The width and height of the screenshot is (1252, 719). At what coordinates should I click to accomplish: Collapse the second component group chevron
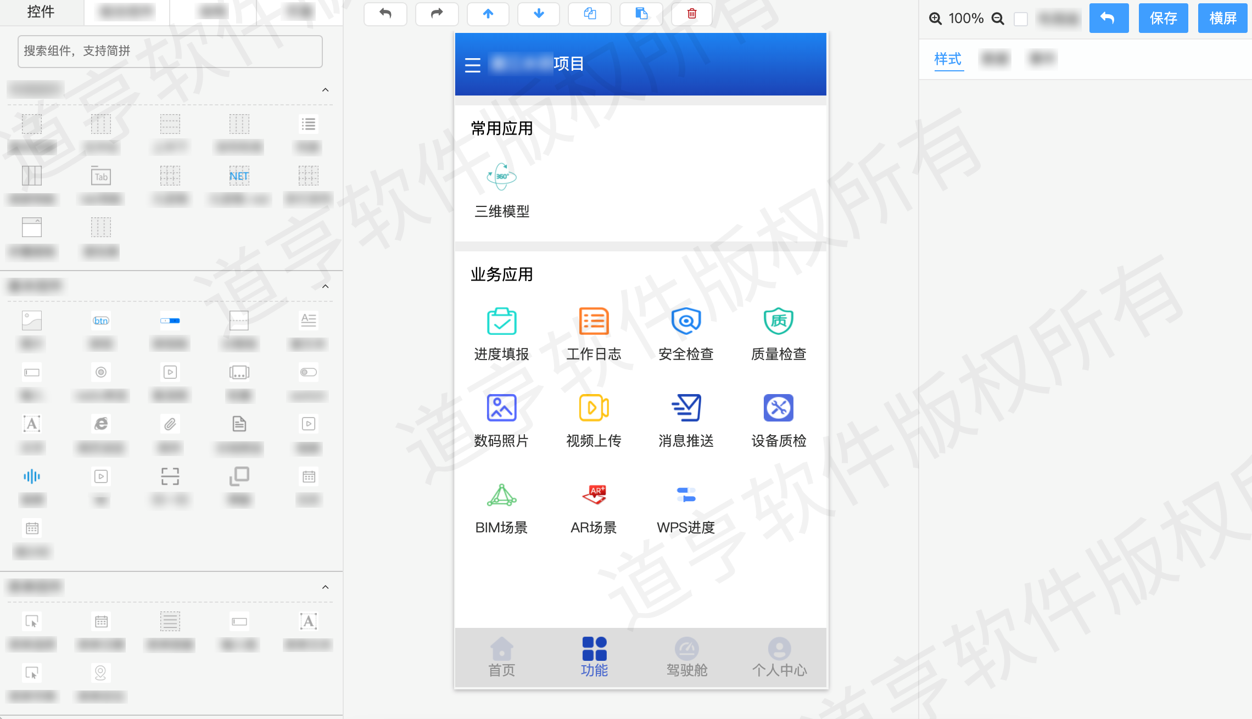click(325, 286)
